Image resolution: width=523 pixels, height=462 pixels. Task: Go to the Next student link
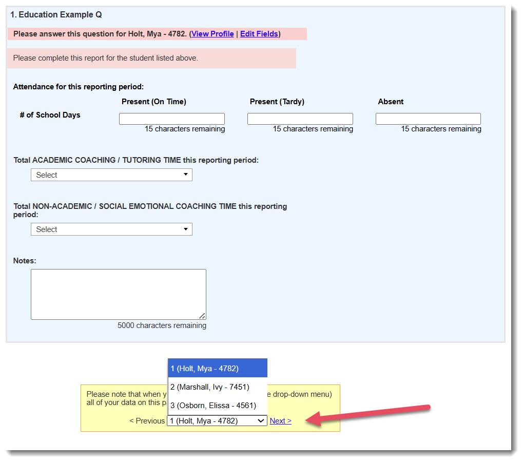click(281, 421)
